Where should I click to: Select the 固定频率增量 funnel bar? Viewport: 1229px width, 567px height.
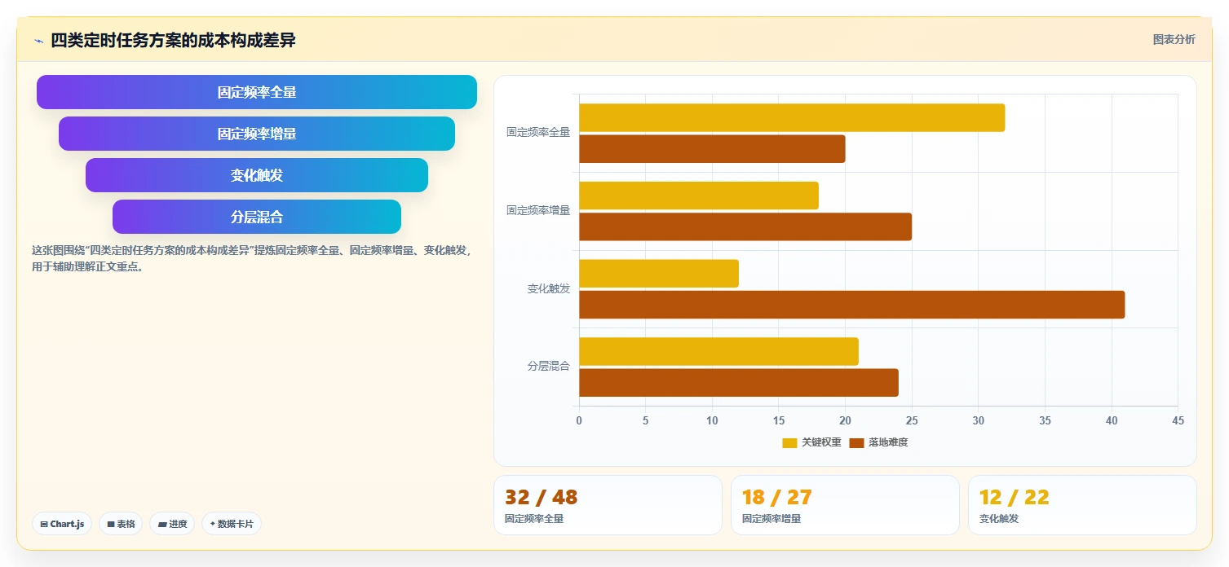pyautogui.click(x=257, y=134)
